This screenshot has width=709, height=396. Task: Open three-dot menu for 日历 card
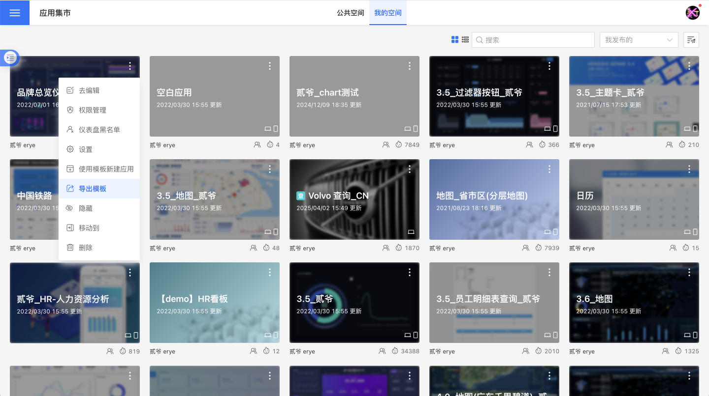pos(689,169)
